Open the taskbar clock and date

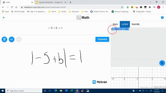(156, 91)
